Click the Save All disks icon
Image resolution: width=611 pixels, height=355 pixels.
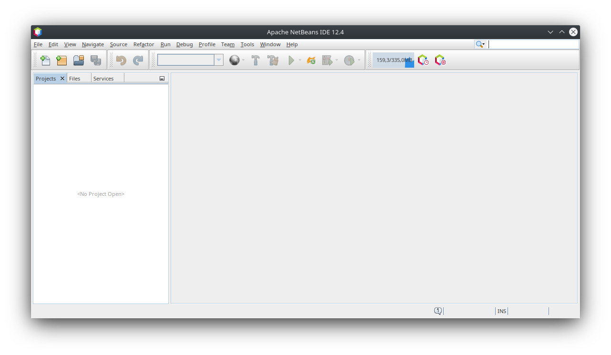click(x=96, y=61)
